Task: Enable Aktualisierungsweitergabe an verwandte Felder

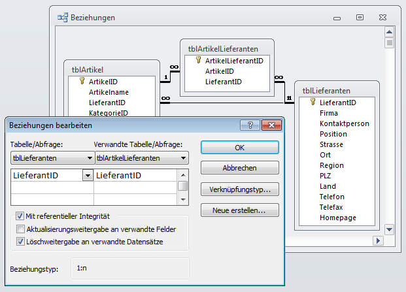Action: pos(20,229)
